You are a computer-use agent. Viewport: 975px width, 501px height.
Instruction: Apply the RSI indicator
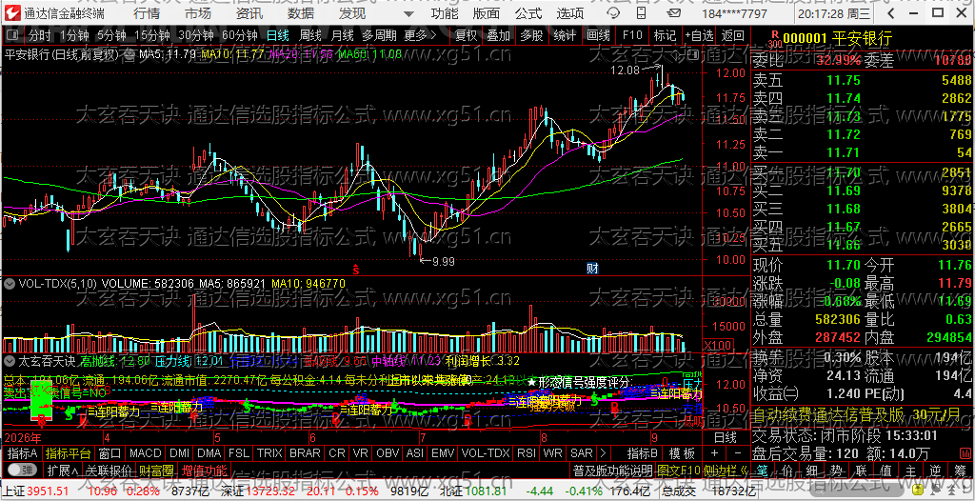[526, 453]
